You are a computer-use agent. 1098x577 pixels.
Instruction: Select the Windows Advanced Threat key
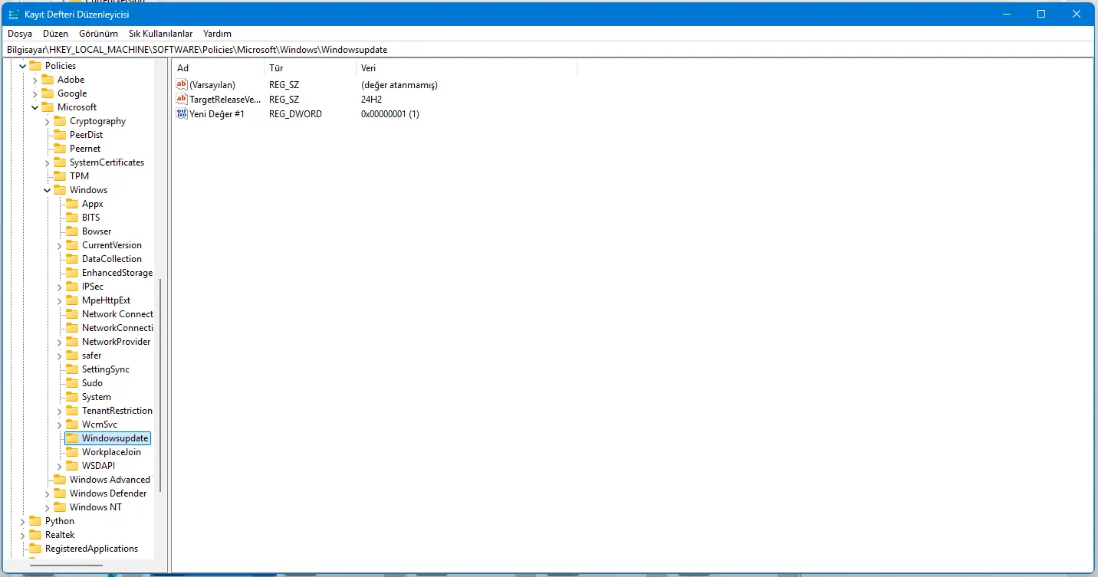point(110,480)
